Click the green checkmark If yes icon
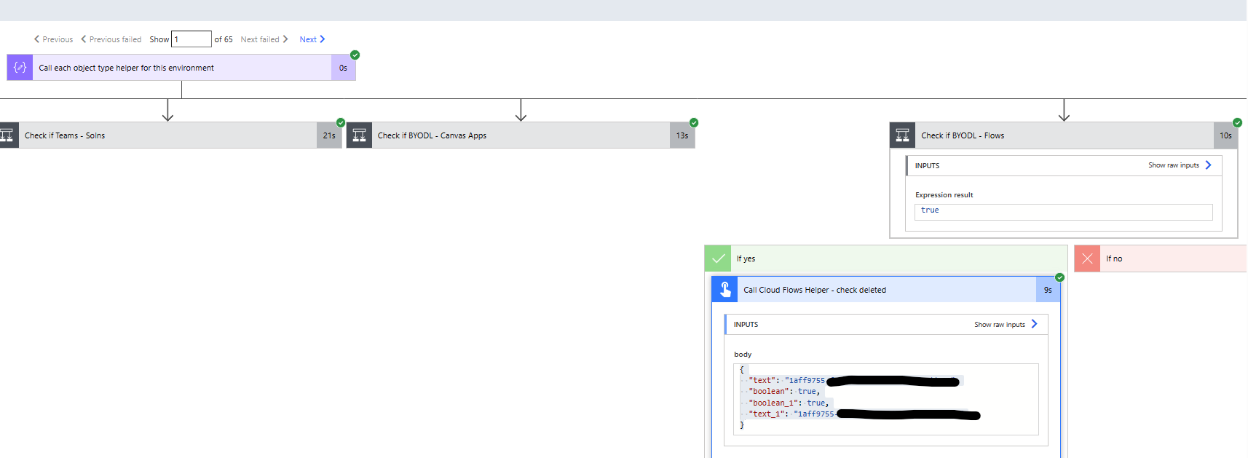 point(718,258)
